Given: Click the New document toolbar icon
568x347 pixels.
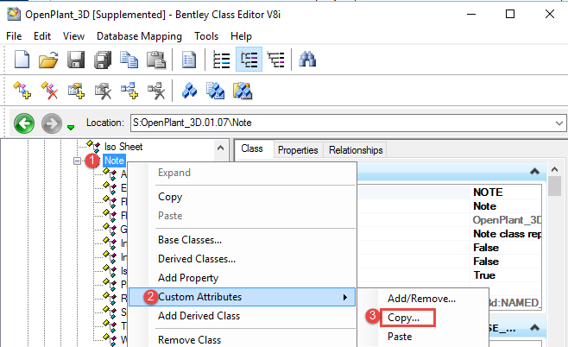Looking at the screenshot, I should (22, 60).
